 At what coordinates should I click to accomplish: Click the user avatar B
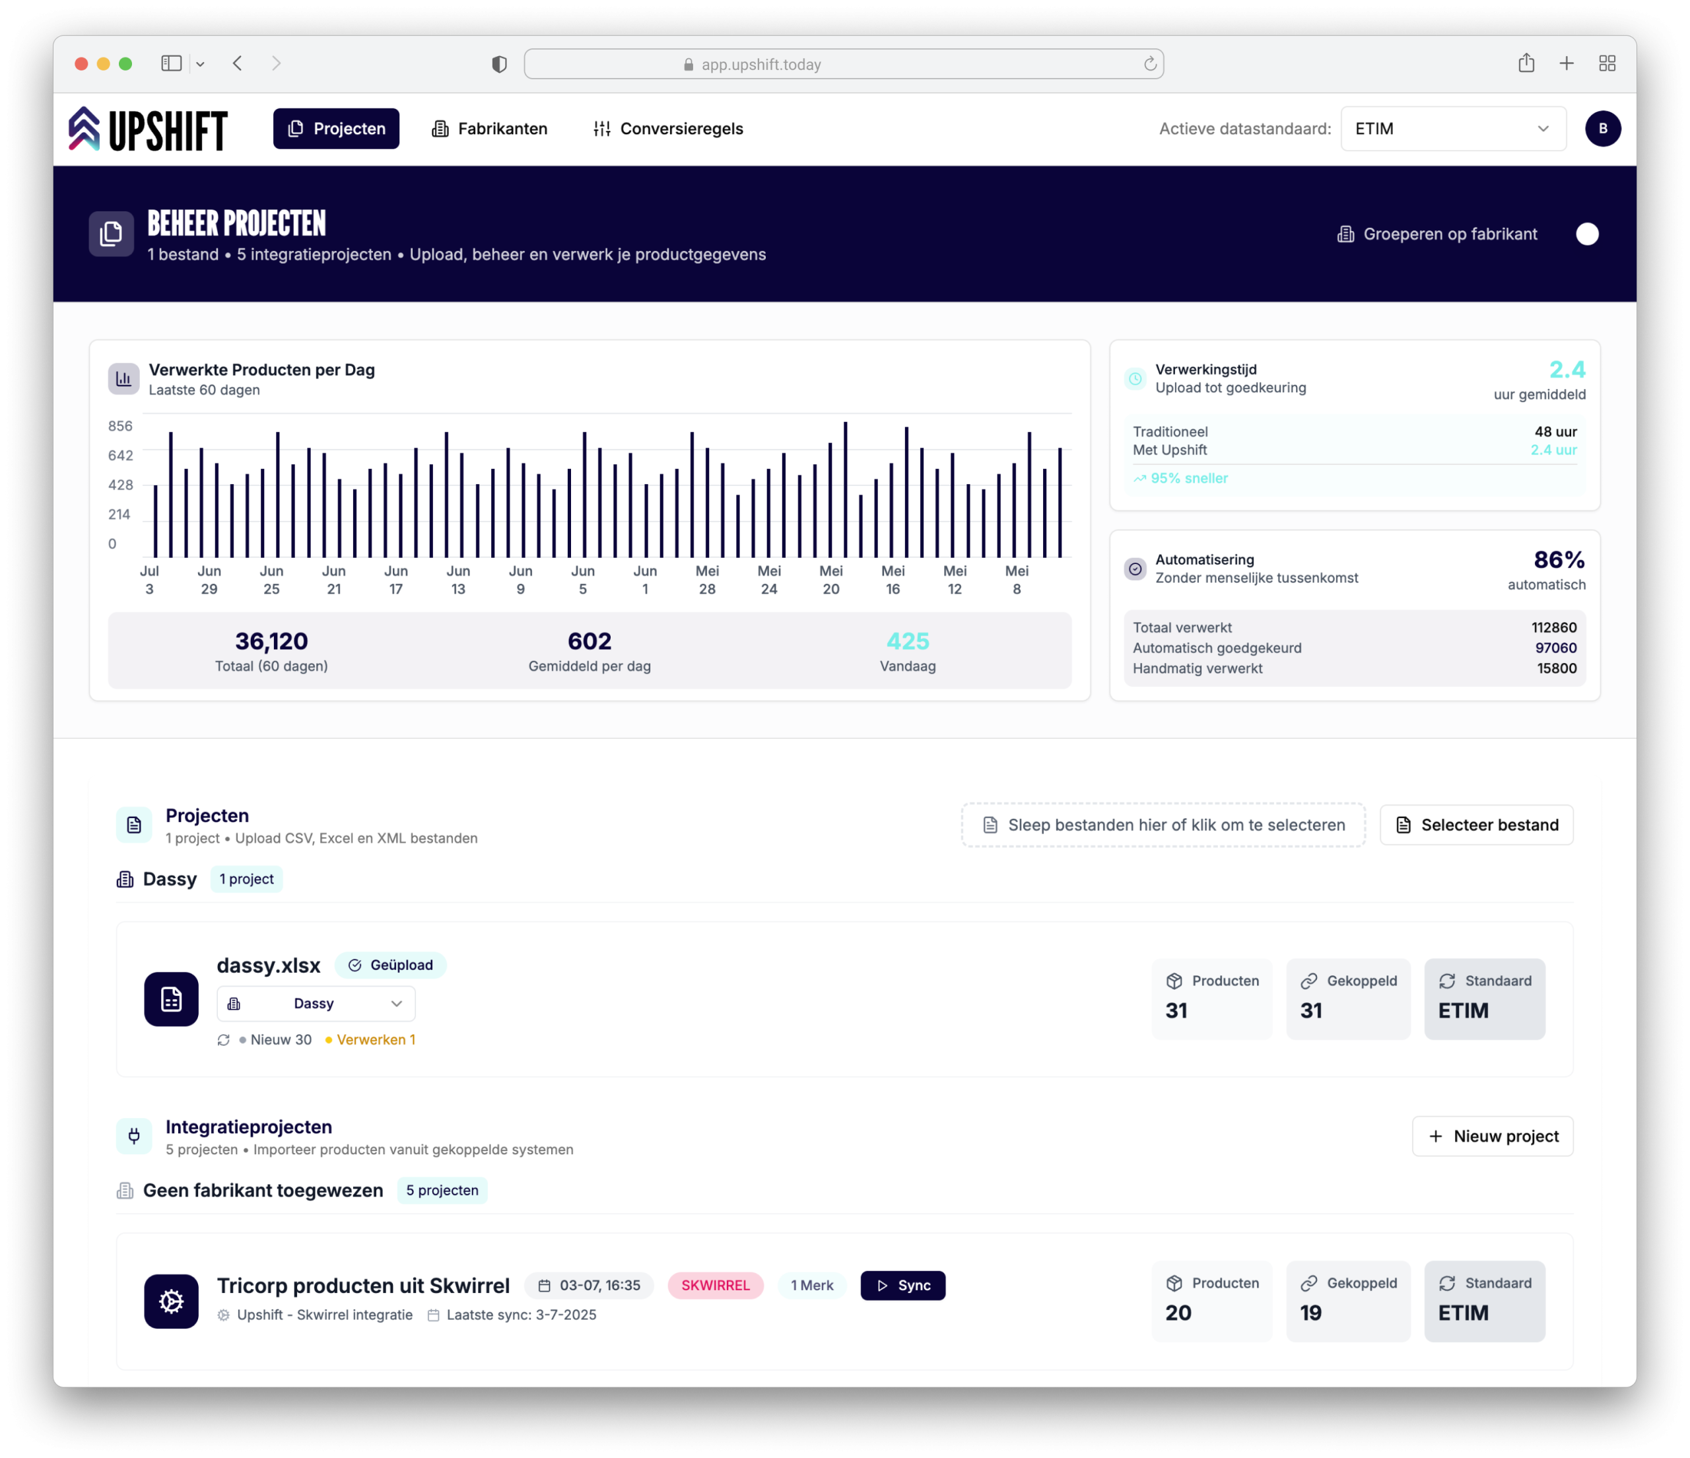(1602, 129)
